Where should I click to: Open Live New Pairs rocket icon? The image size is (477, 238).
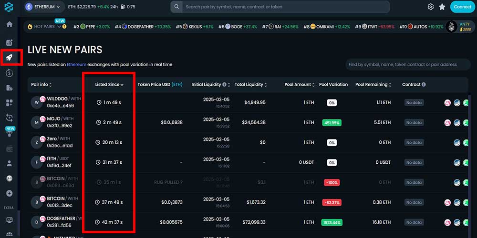coord(10,58)
